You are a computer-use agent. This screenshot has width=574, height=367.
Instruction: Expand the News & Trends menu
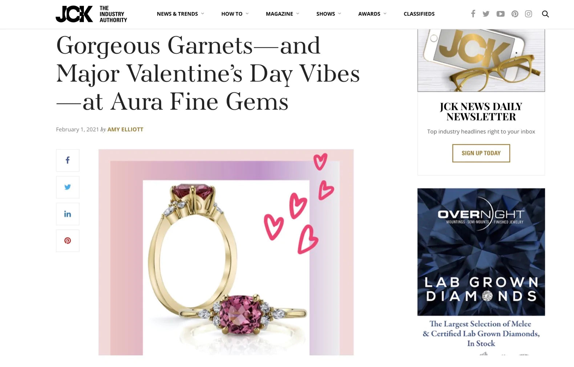[180, 14]
